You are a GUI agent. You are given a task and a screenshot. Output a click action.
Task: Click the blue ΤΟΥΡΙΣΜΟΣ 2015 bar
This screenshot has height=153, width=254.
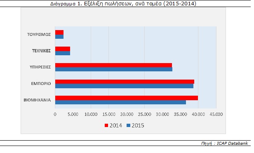point(59,37)
